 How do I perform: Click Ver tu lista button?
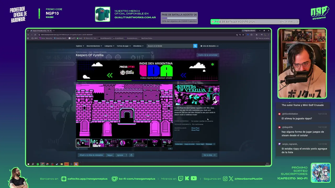pos(209,155)
